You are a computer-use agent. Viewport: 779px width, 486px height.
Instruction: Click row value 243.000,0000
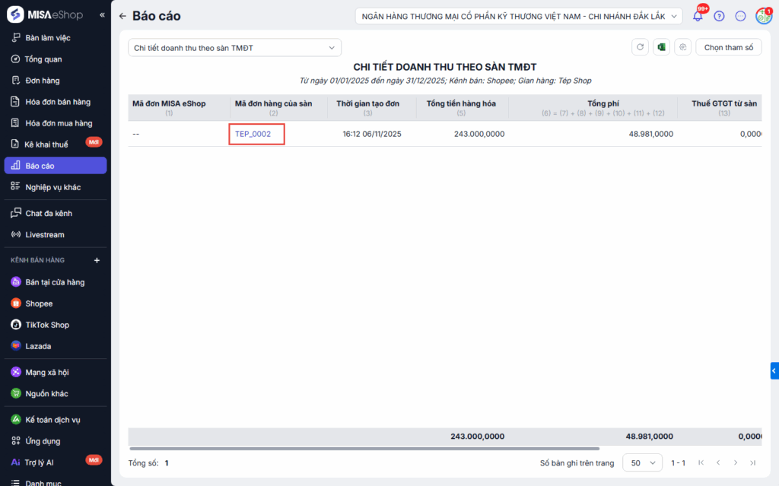(x=479, y=134)
